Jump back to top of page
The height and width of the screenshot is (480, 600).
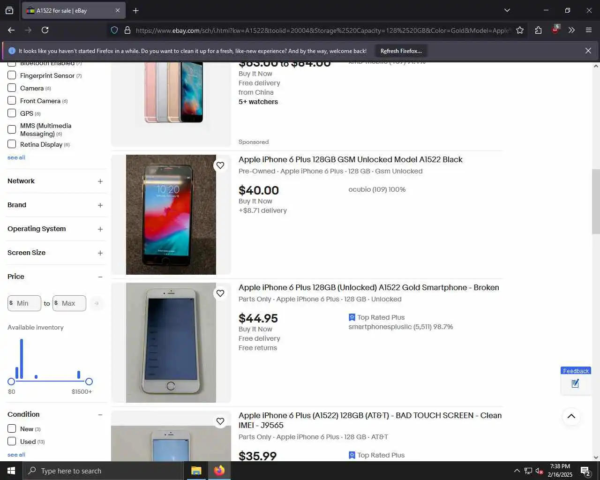[x=571, y=416]
